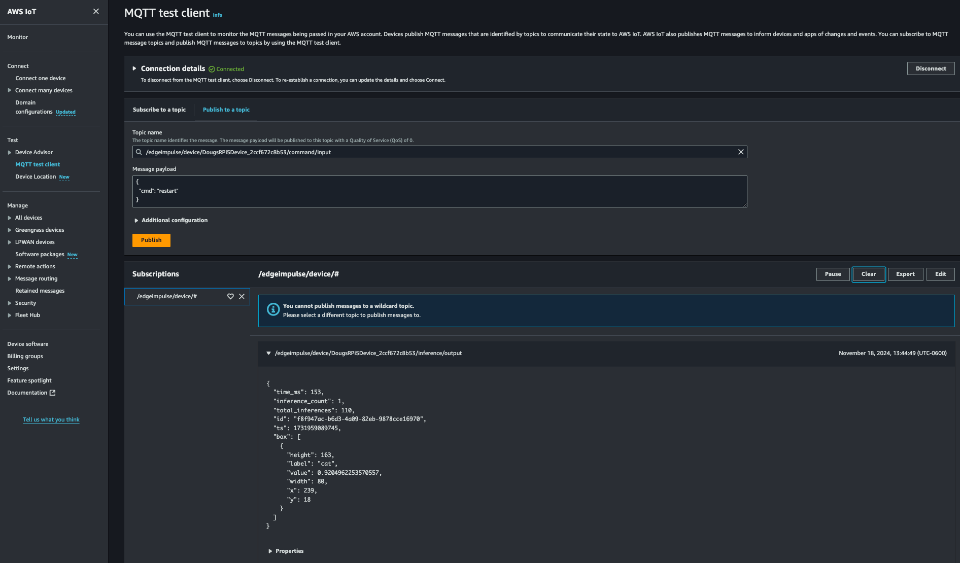960x563 pixels.
Task: Click the info icon in wildcard topic notice
Action: 273,309
